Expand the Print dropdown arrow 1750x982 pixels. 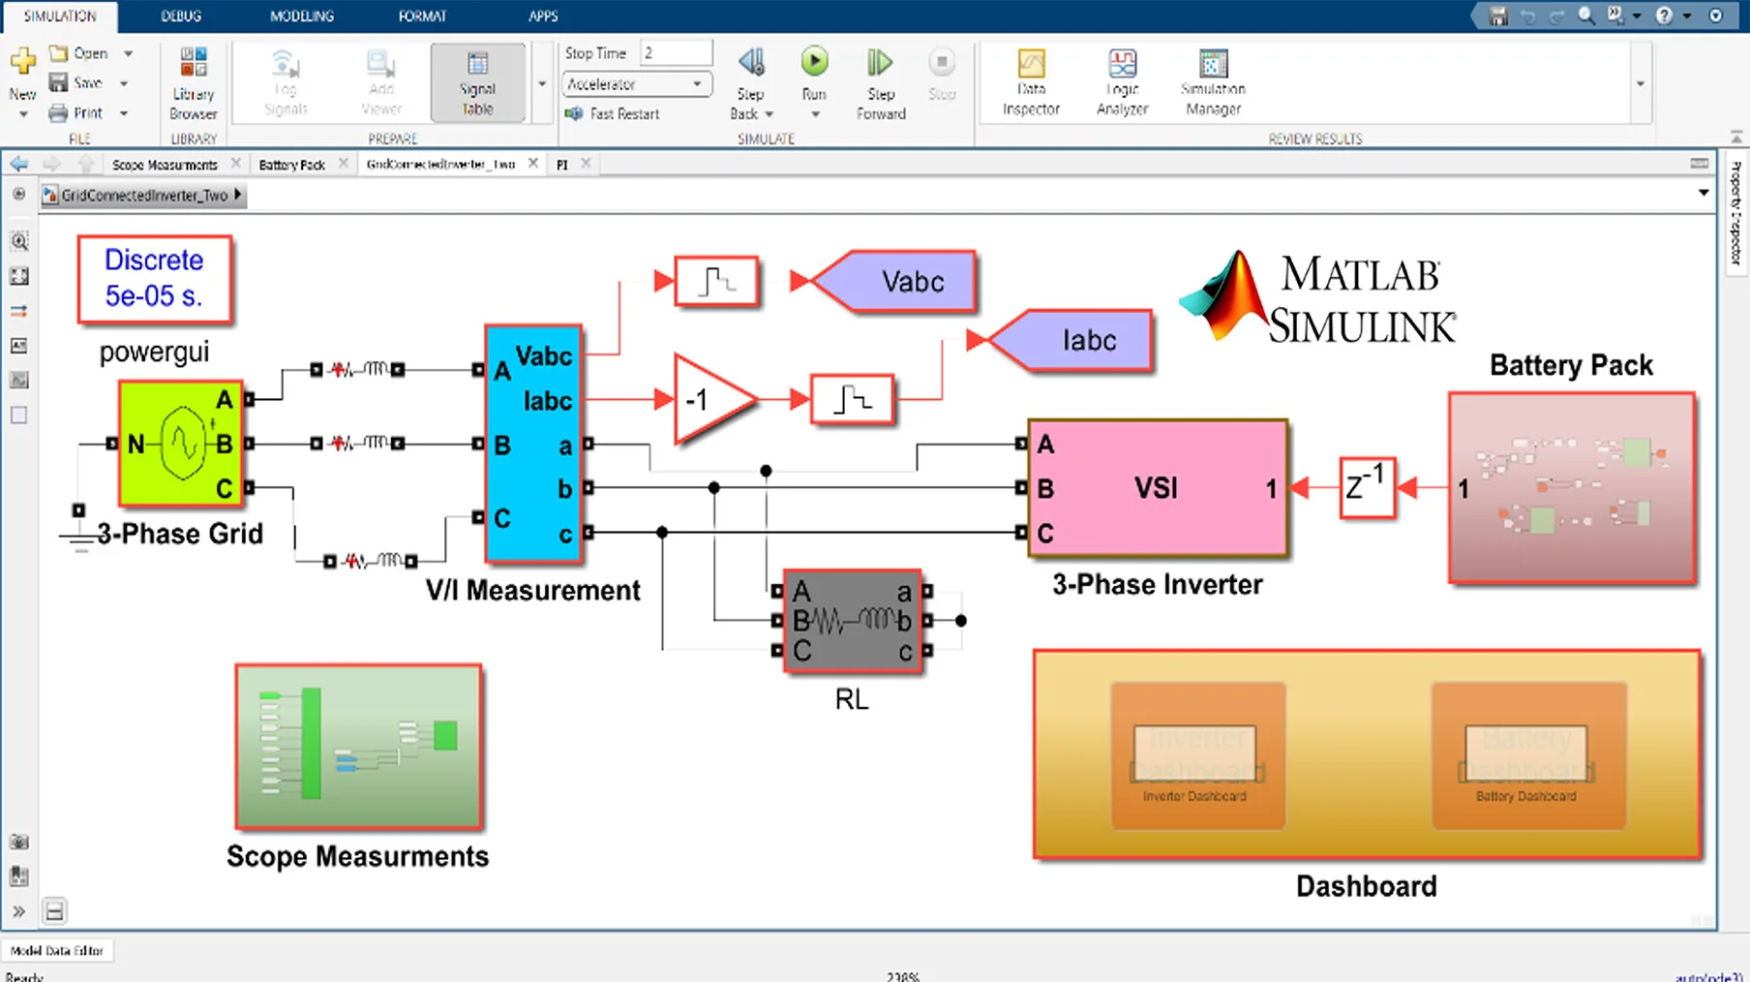(124, 113)
